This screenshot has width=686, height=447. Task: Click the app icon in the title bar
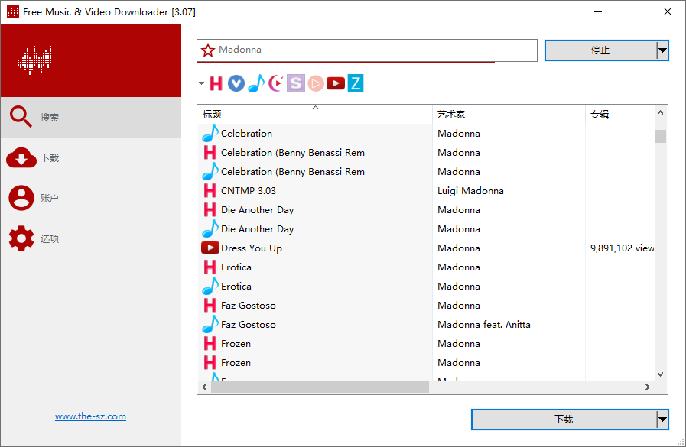(13, 11)
